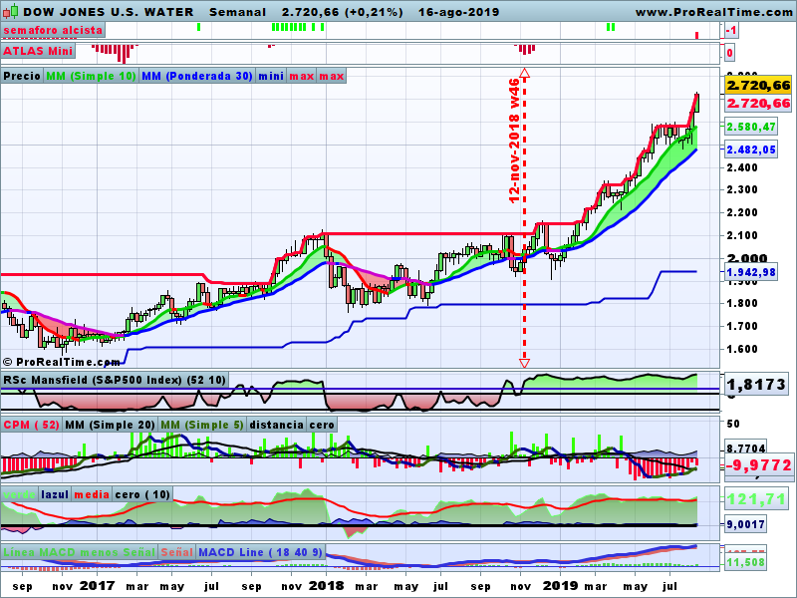The image size is (797, 598).
Task: Select the RSc Mansfield (S&P500 Index) label
Action: click(115, 381)
